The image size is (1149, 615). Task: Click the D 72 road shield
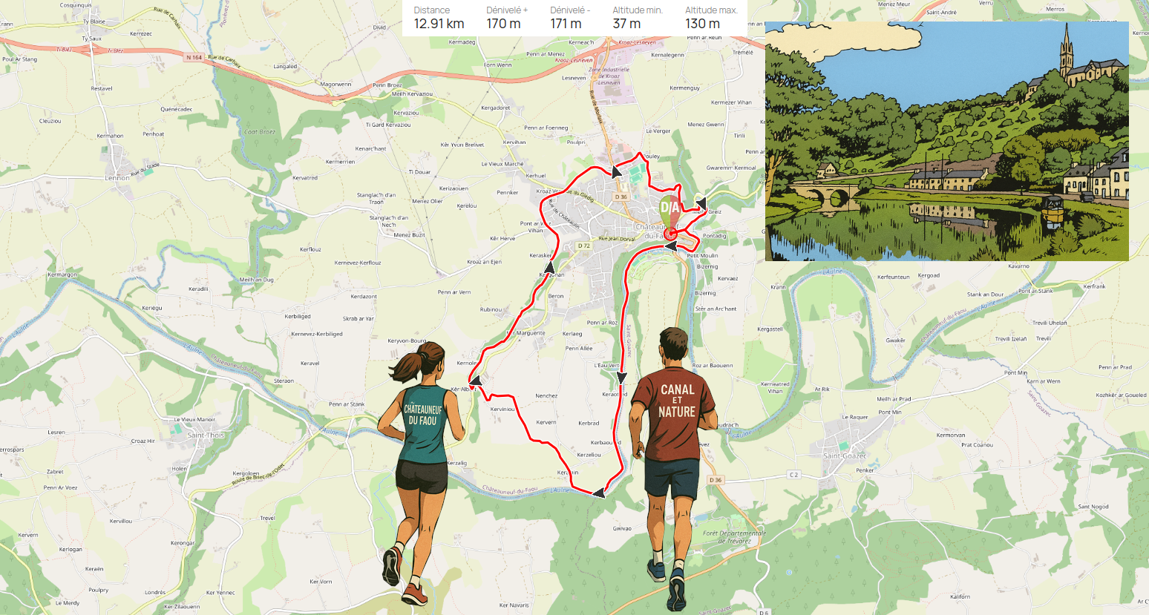tap(584, 246)
